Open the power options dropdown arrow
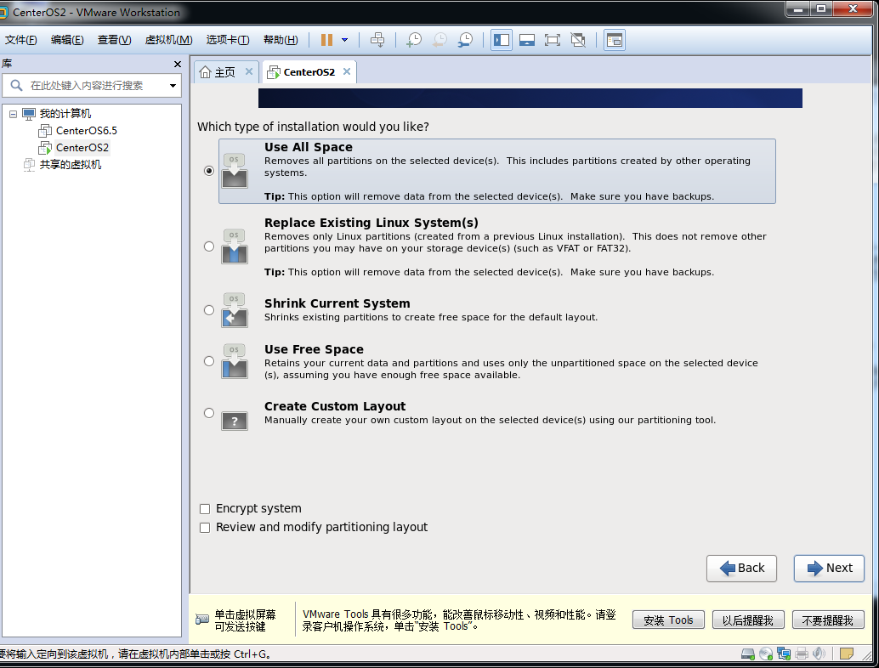Screen dimensions: 879x668 [345, 40]
